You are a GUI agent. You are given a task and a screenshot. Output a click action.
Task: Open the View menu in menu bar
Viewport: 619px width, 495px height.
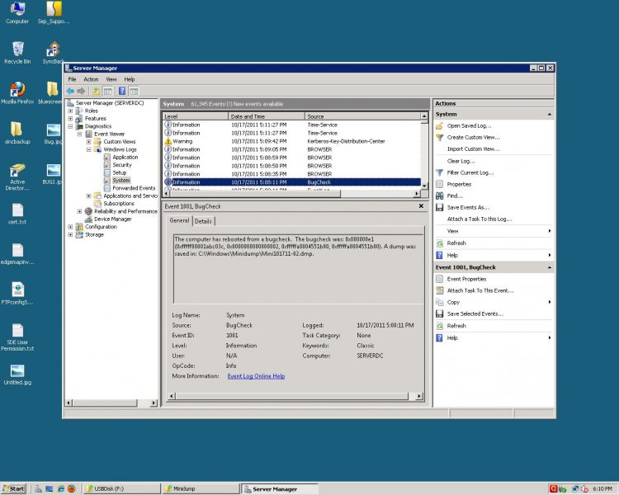(x=111, y=79)
